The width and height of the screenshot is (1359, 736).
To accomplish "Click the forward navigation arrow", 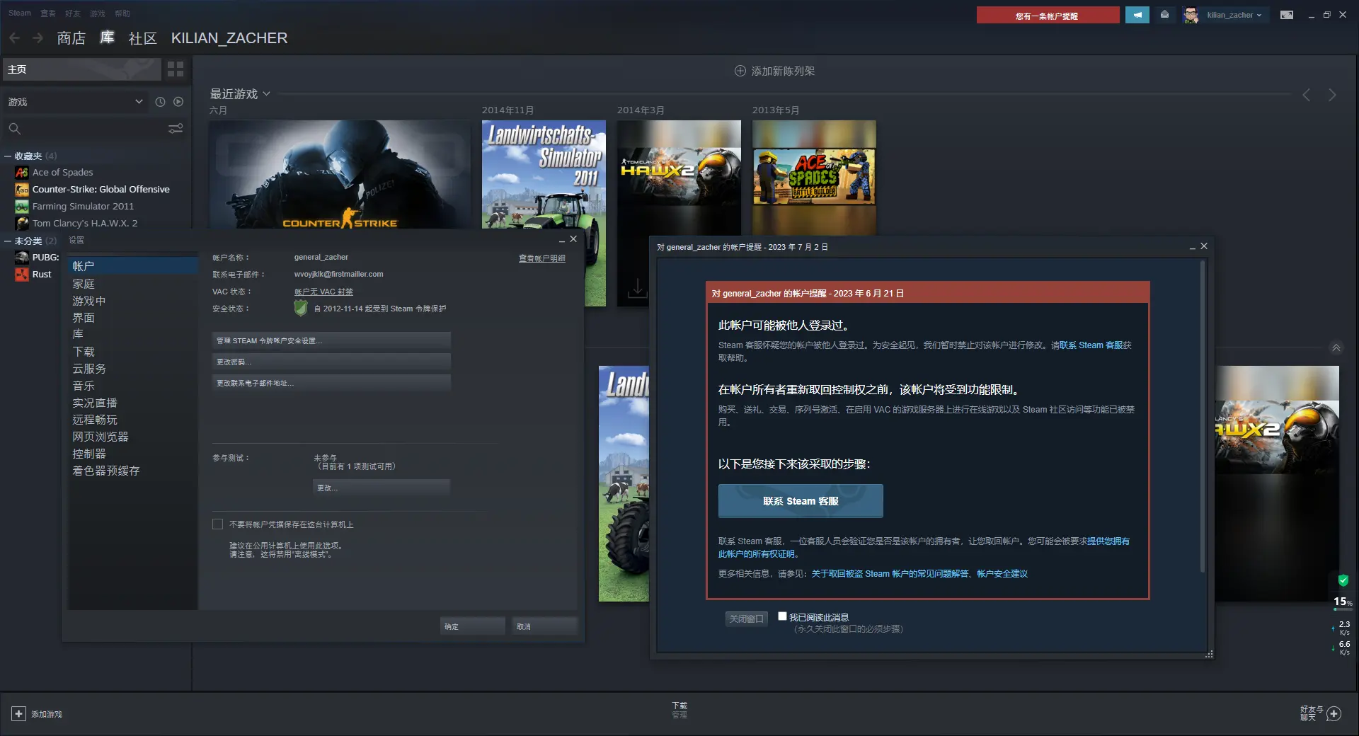I will tap(38, 38).
